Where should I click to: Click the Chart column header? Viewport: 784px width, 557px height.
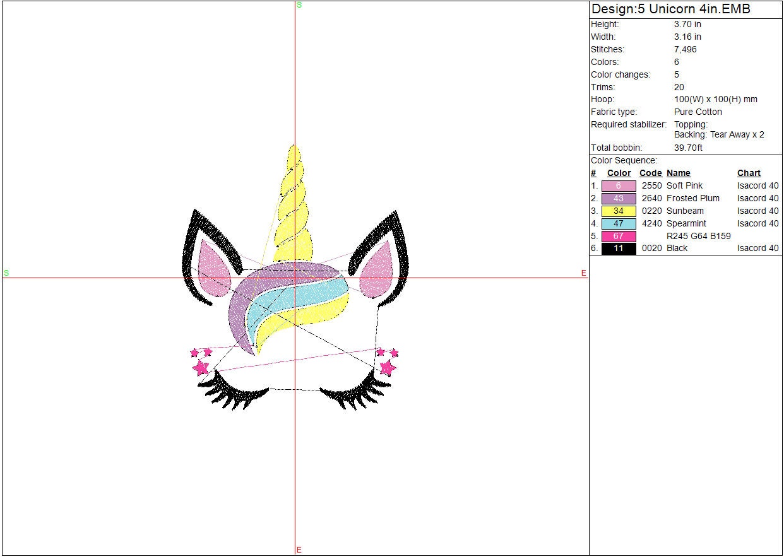[749, 173]
